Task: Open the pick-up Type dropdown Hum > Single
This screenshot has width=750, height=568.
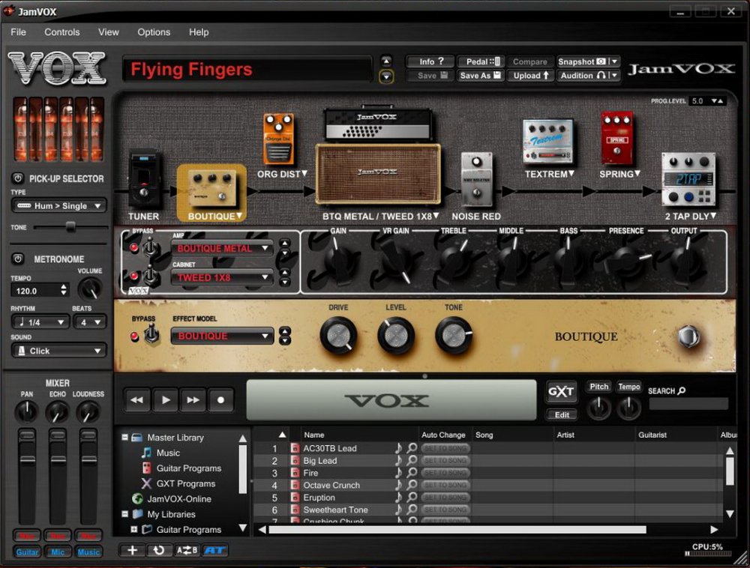Action: coord(58,206)
